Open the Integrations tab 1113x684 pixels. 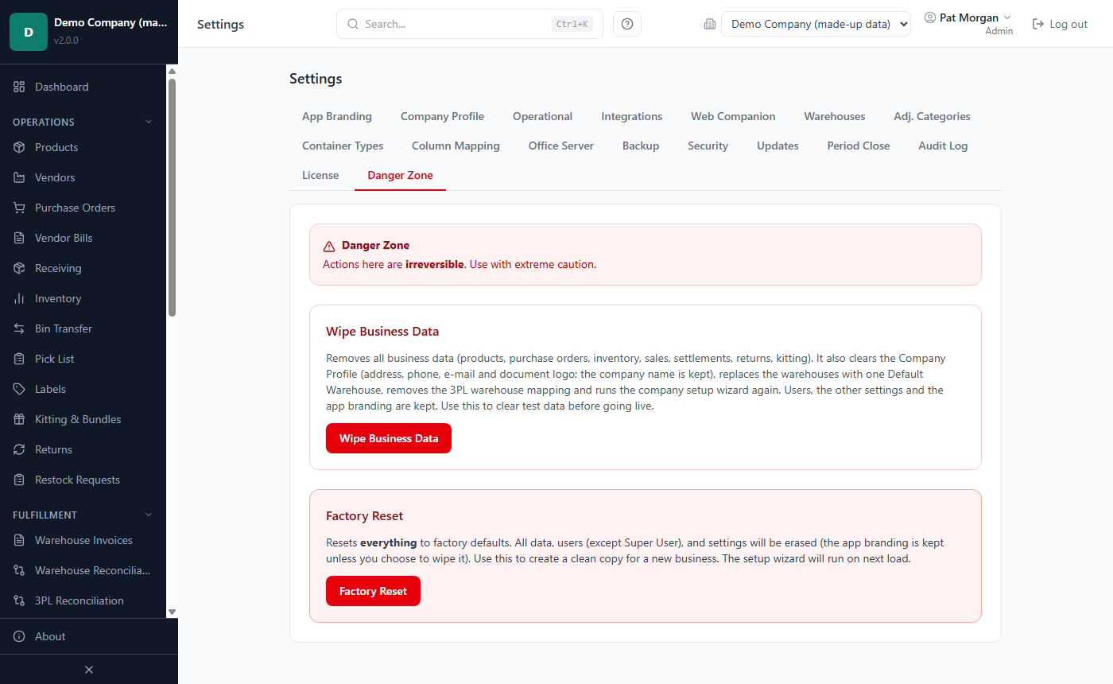632,116
